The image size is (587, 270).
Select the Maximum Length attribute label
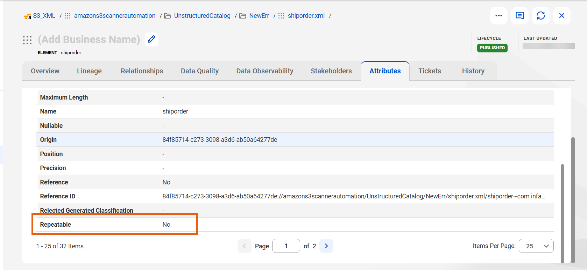tap(64, 97)
